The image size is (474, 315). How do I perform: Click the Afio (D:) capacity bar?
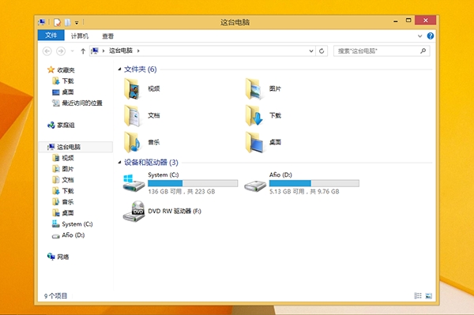click(x=314, y=183)
